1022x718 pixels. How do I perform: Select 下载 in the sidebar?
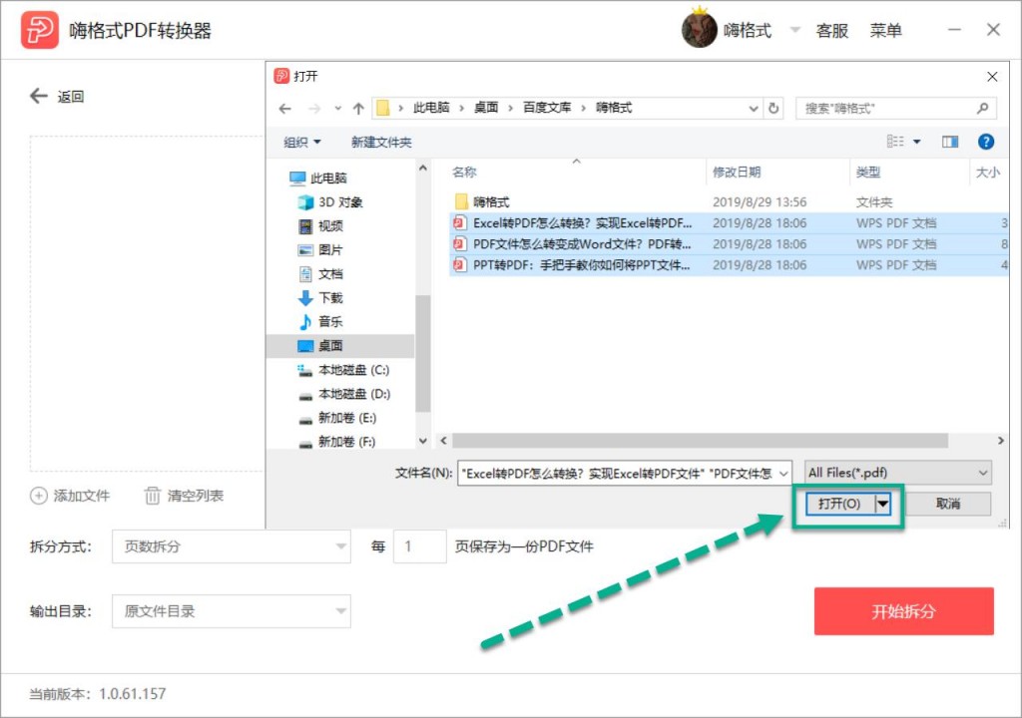pos(320,298)
